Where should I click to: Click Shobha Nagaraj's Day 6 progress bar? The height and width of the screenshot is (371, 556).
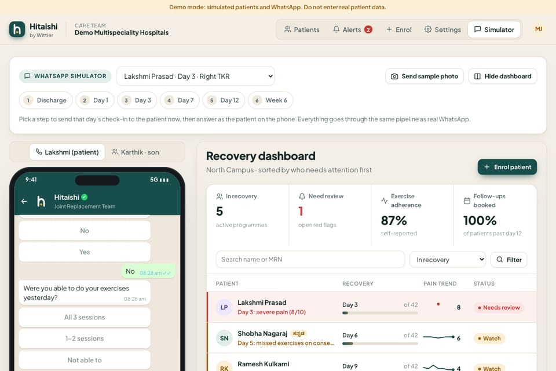click(x=380, y=343)
